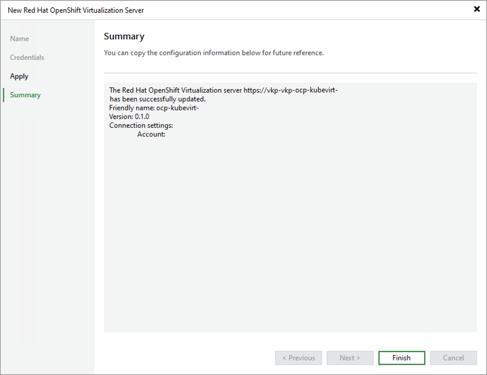Click the Previous button
The image size is (487, 375).
point(298,358)
